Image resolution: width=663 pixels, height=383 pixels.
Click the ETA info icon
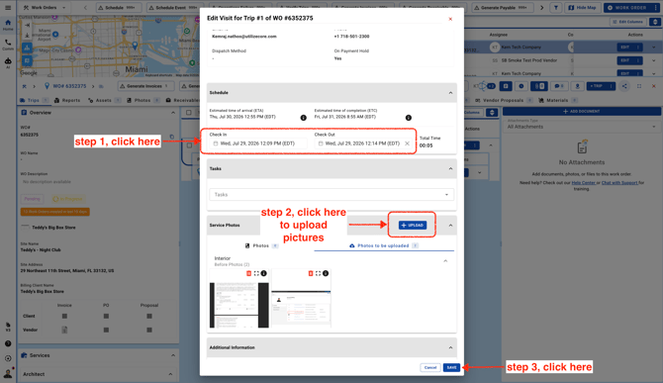coord(303,118)
